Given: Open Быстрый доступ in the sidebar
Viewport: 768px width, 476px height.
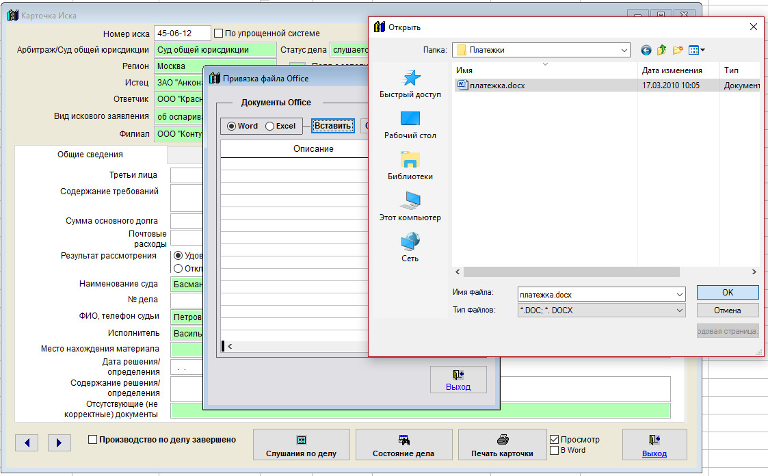Looking at the screenshot, I should pyautogui.click(x=410, y=83).
